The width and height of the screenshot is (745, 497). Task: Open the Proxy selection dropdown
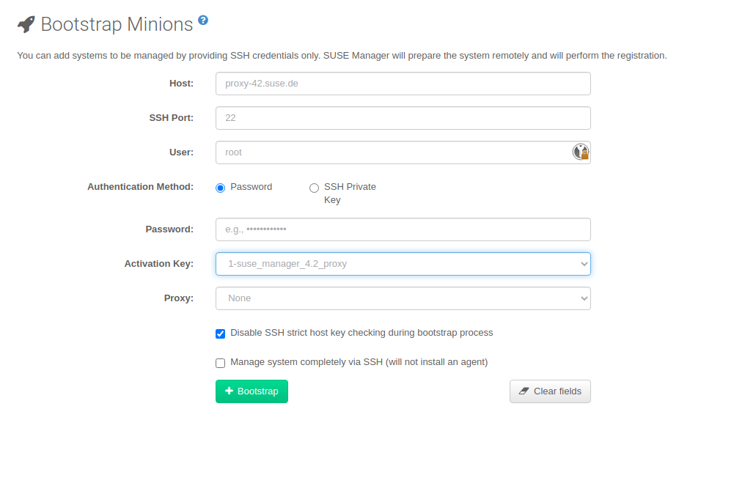tap(403, 298)
